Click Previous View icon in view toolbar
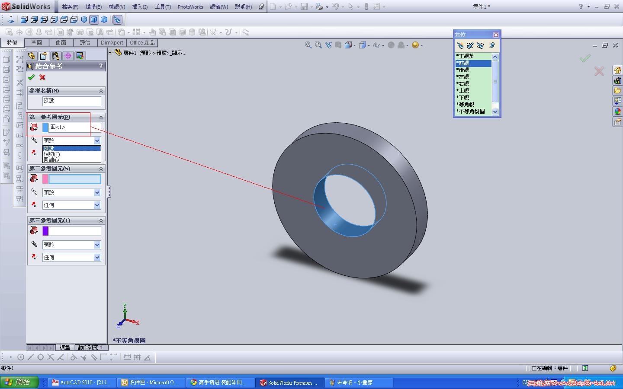623x389 pixels. tap(328, 45)
